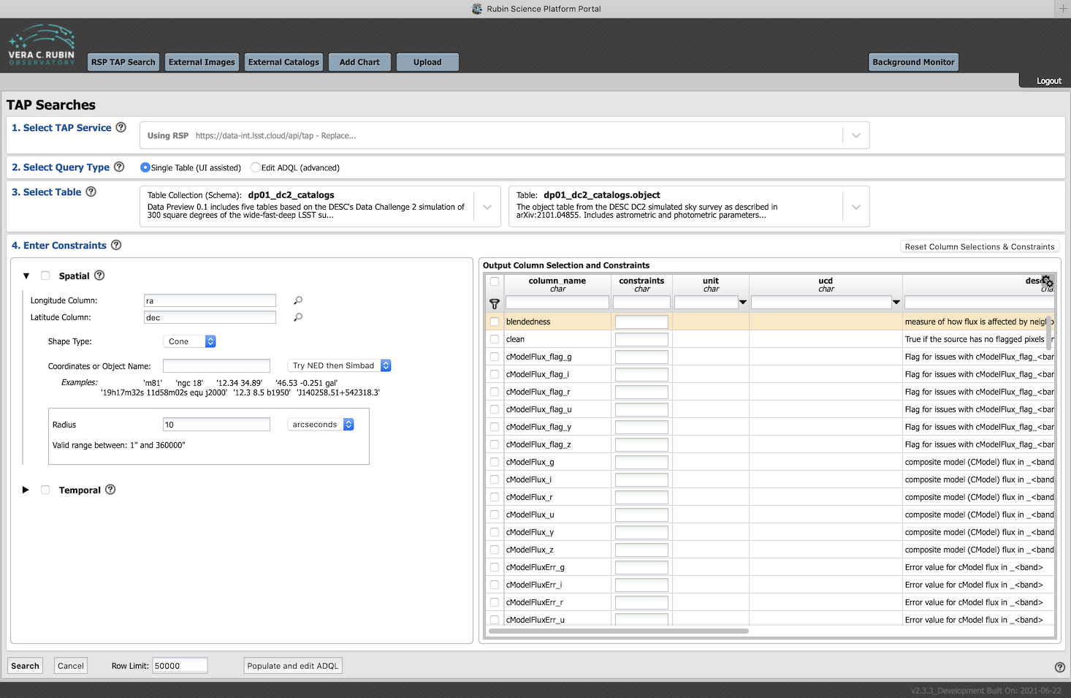Click the column_name filter input field
This screenshot has width=1071, height=698.
tap(557, 303)
